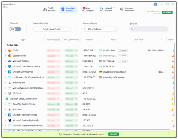Click the Upgrade button in bottom banner

(x=114, y=134)
